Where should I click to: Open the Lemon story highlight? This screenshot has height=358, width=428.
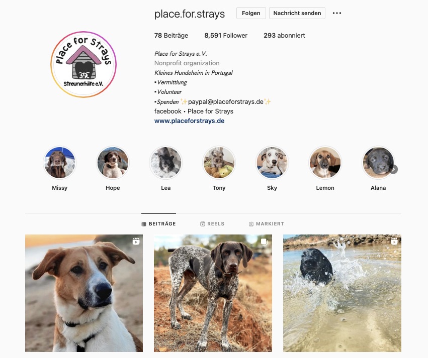[x=325, y=163]
